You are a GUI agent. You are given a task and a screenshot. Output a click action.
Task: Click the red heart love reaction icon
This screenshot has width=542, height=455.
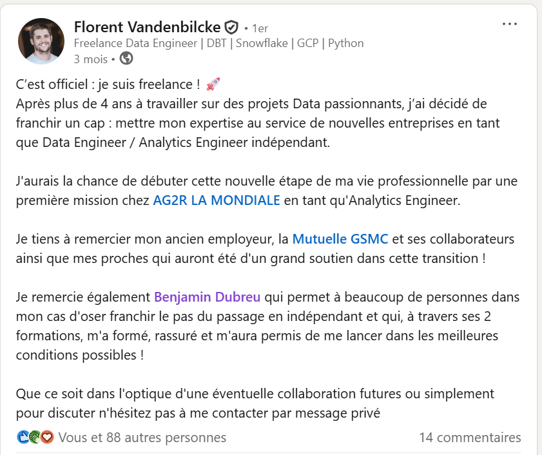point(46,438)
